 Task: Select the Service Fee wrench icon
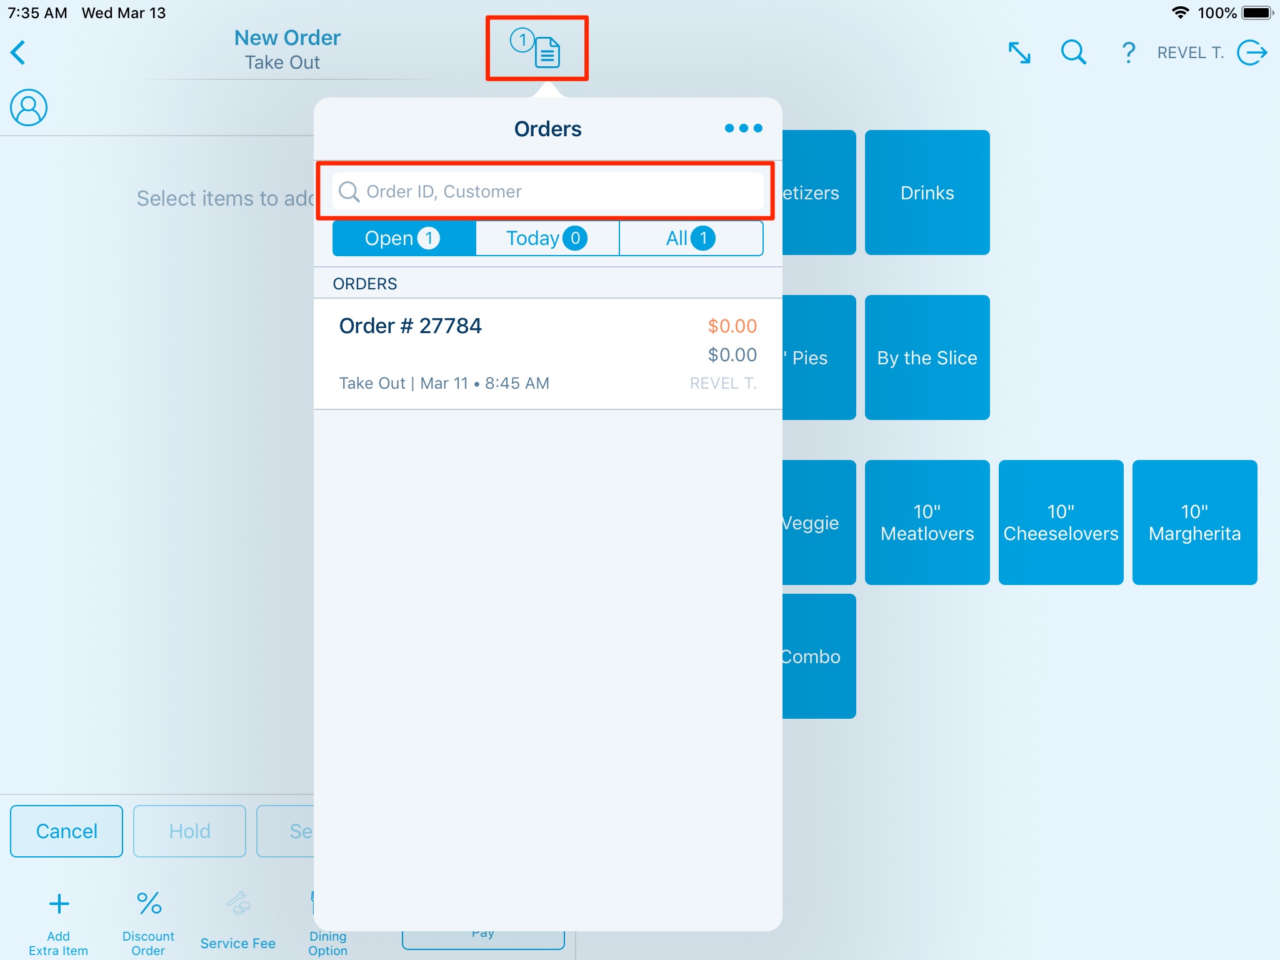237,903
